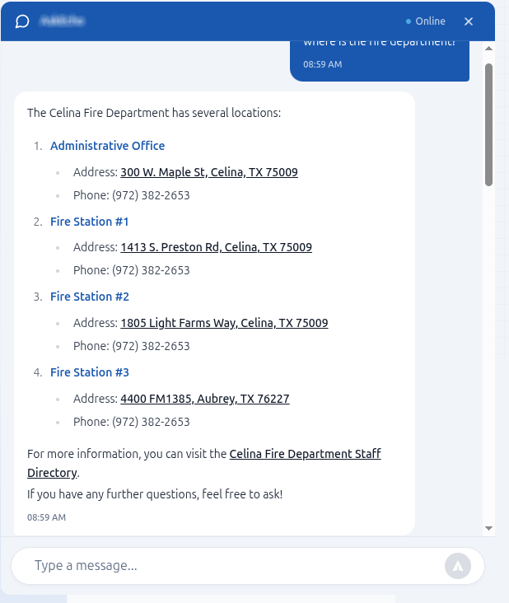509x603 pixels.
Task: Click the vertical scrollbar thumb
Action: 488,125
